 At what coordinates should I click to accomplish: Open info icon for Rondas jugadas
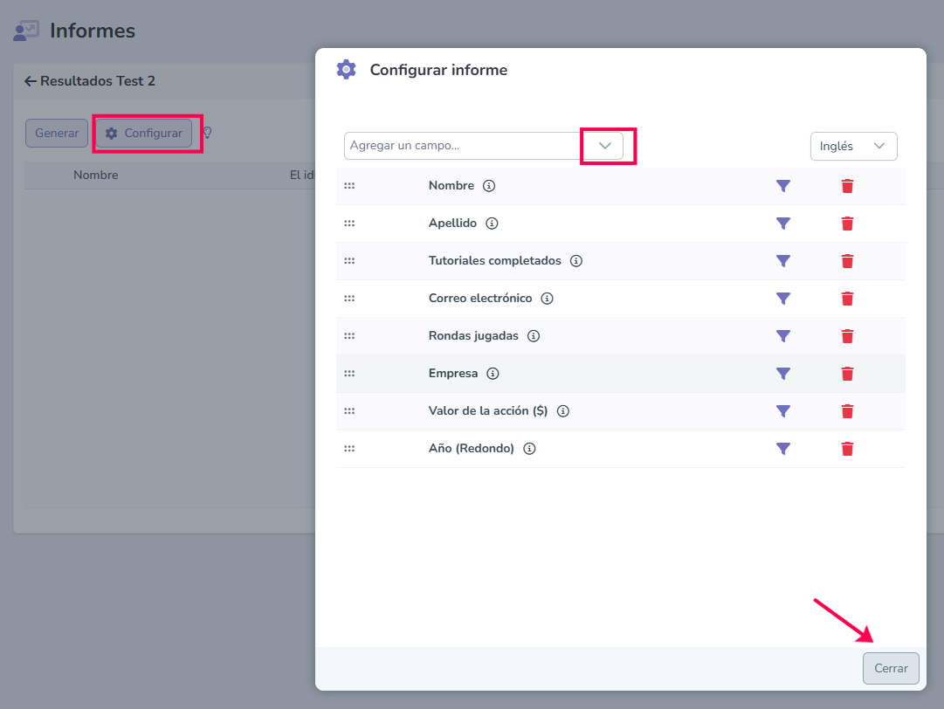534,336
